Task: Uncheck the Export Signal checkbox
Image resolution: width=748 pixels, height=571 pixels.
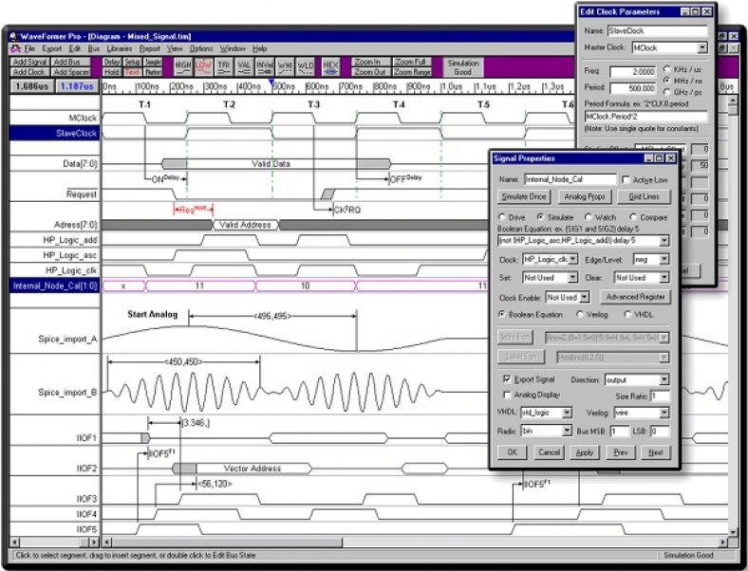Action: tap(506, 378)
